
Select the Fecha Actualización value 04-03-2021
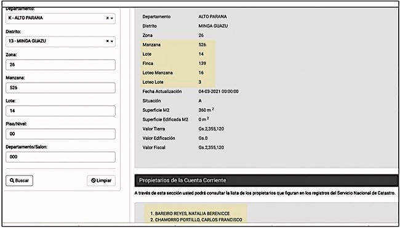218,91
